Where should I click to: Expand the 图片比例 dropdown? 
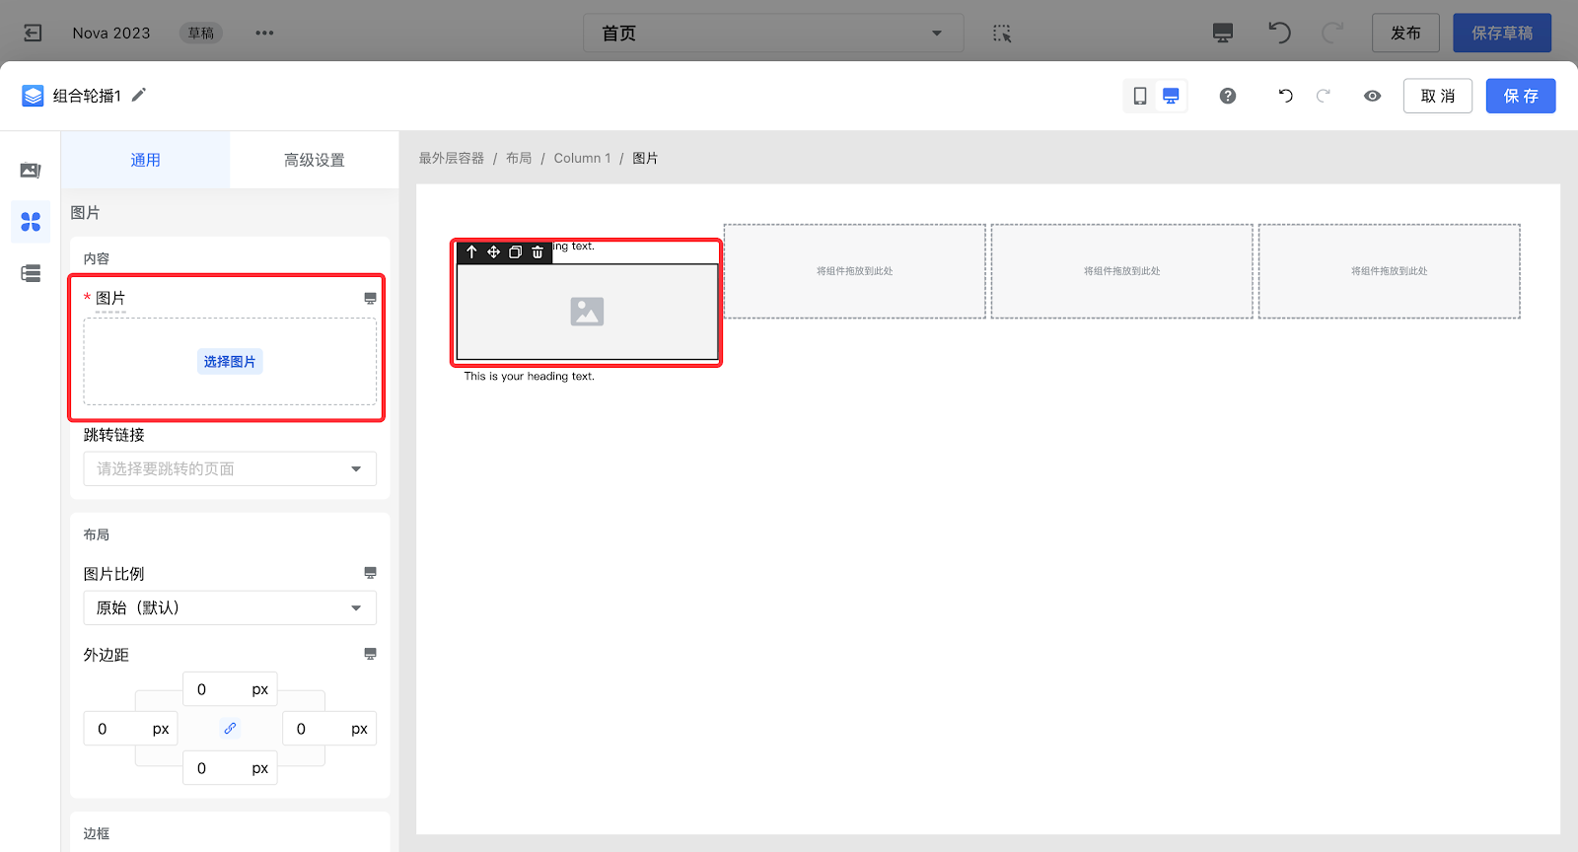230,608
